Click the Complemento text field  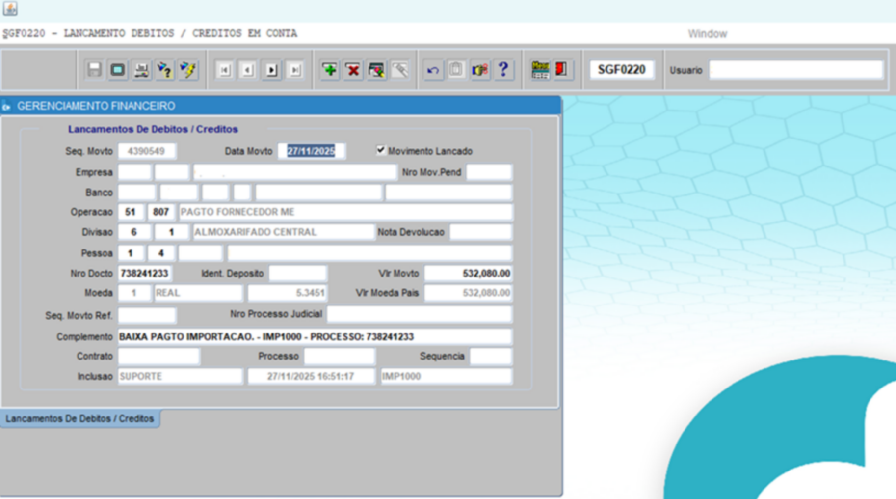click(315, 337)
